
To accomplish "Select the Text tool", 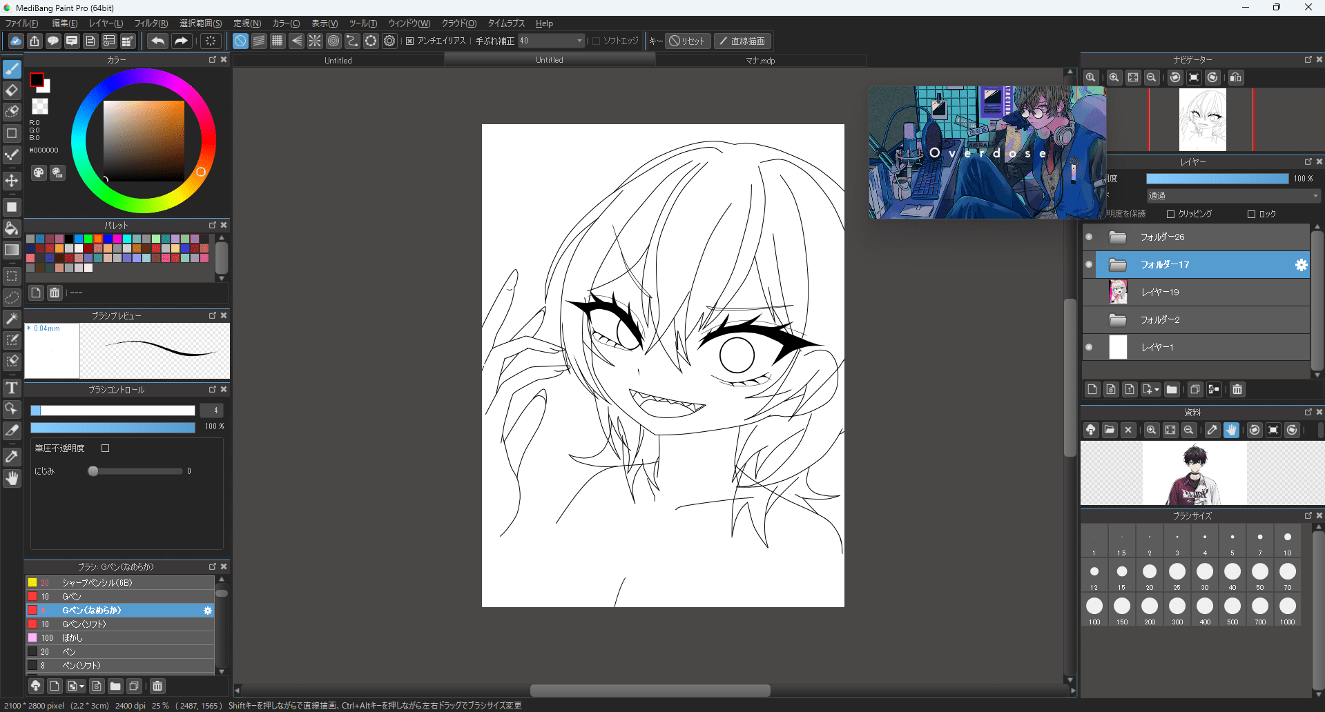I will pos(12,388).
